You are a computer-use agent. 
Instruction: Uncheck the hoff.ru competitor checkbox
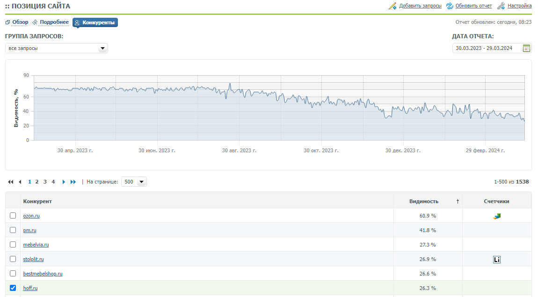tap(13, 288)
